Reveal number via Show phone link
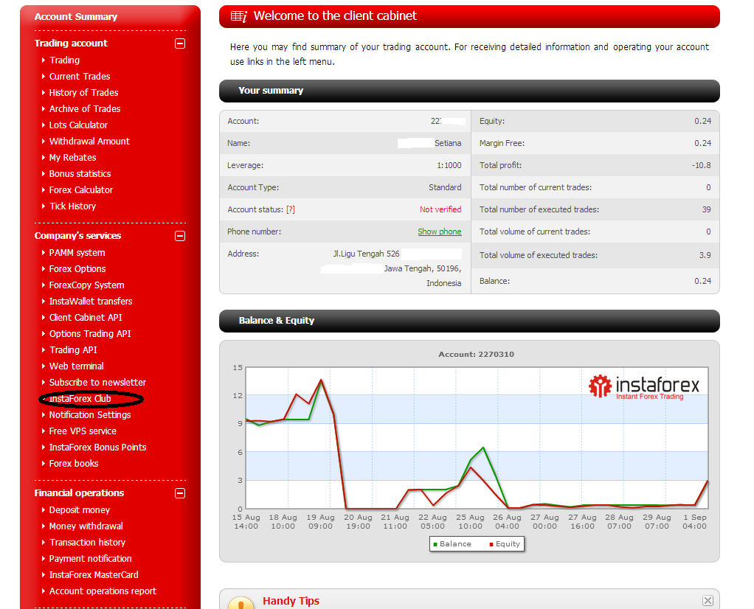The image size is (754, 609). [440, 232]
